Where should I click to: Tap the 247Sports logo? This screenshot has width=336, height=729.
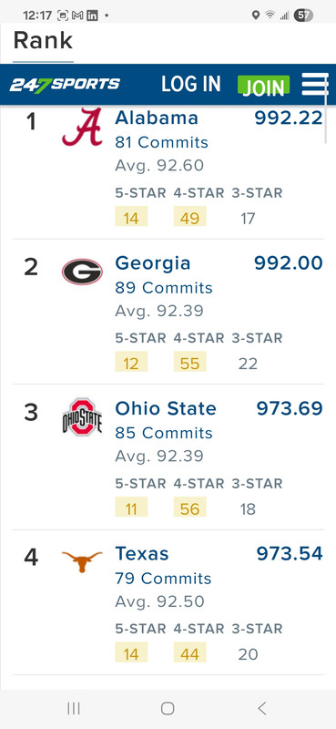pos(65,85)
